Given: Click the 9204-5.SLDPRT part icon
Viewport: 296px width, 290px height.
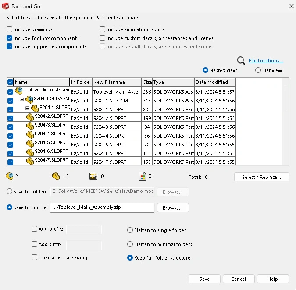Looking at the screenshot, I should pos(30,143).
